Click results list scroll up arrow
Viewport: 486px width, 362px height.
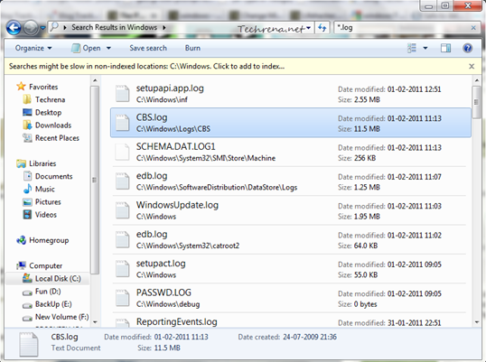click(477, 80)
